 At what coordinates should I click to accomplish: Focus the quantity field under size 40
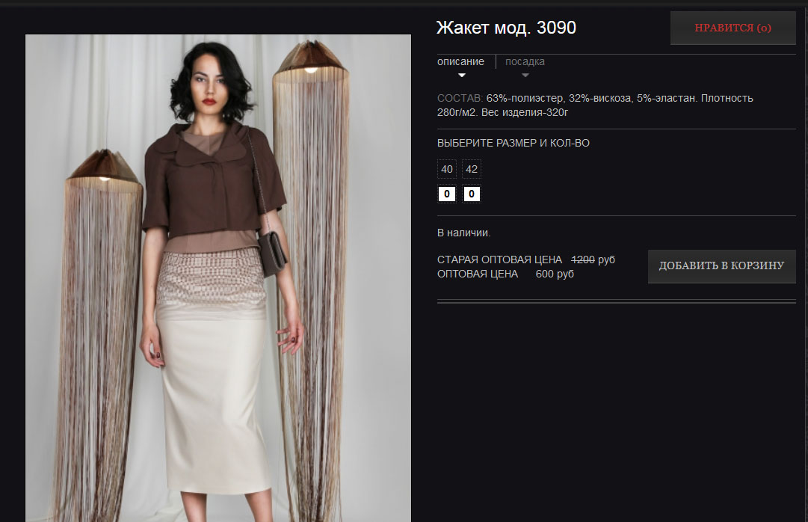447,194
